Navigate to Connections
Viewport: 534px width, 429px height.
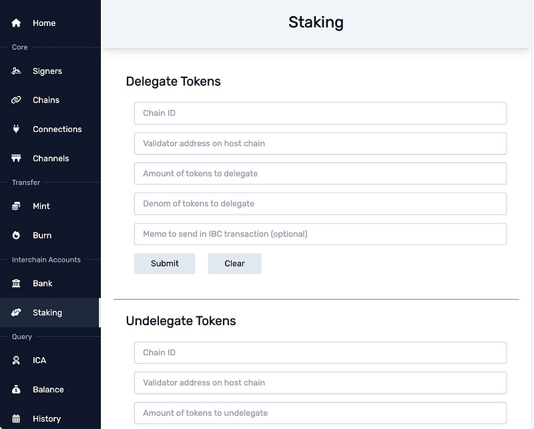click(50, 129)
